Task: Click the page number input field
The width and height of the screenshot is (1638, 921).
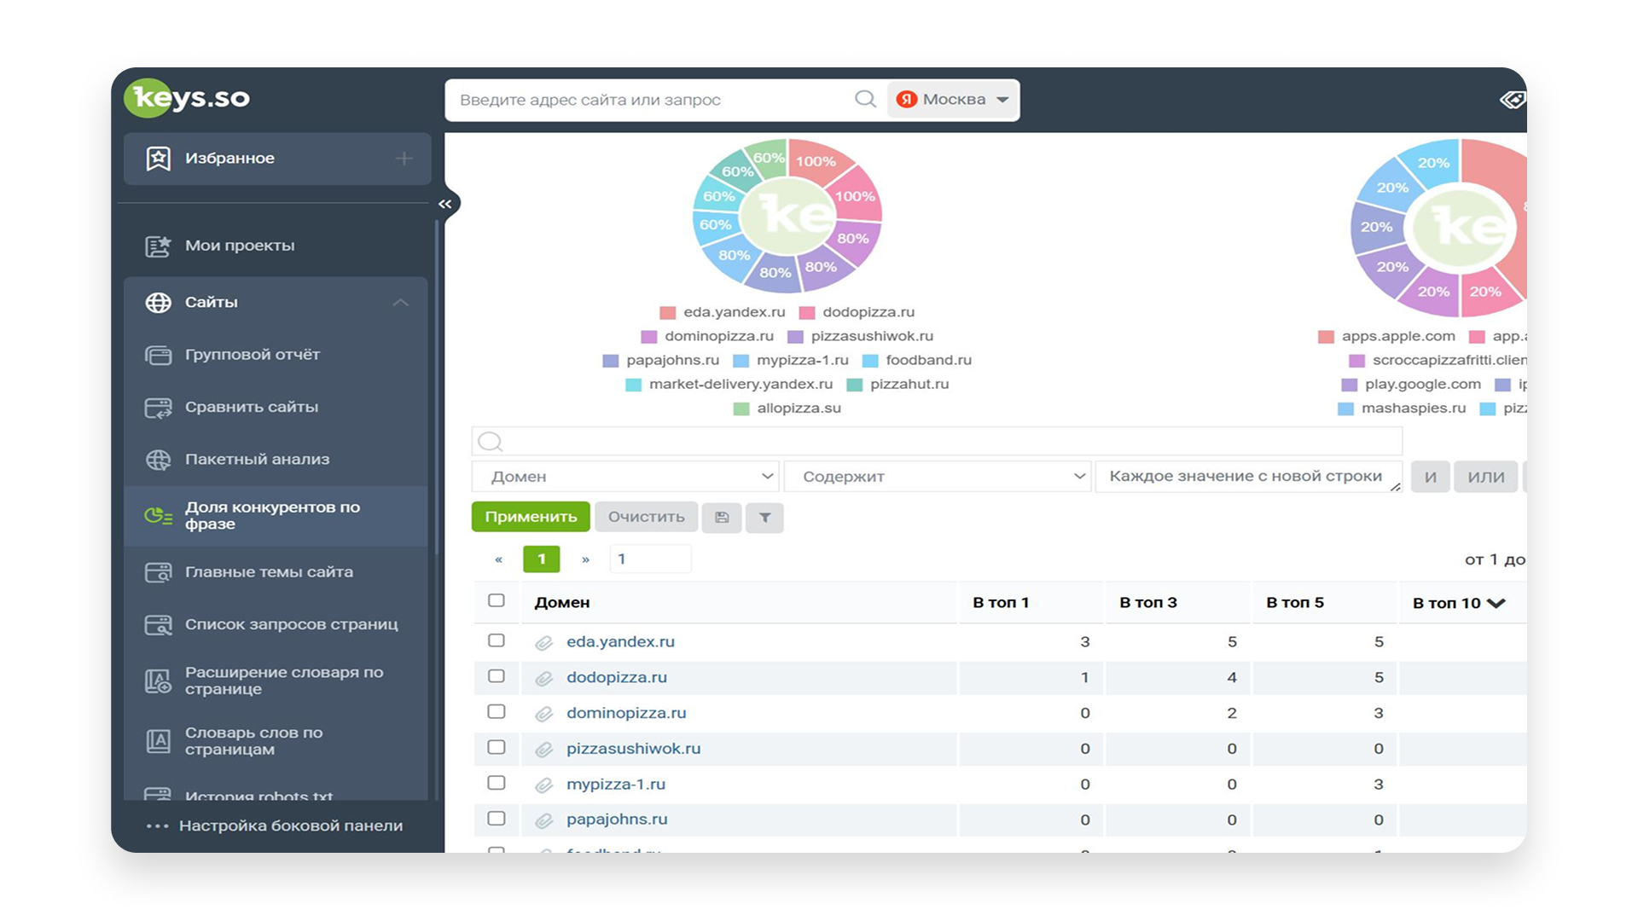Action: tap(650, 559)
